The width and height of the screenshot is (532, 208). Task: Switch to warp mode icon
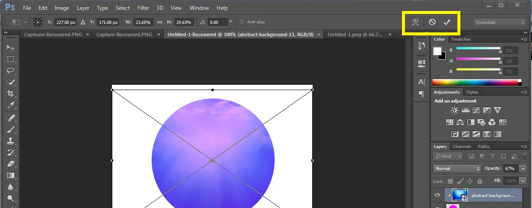click(415, 22)
